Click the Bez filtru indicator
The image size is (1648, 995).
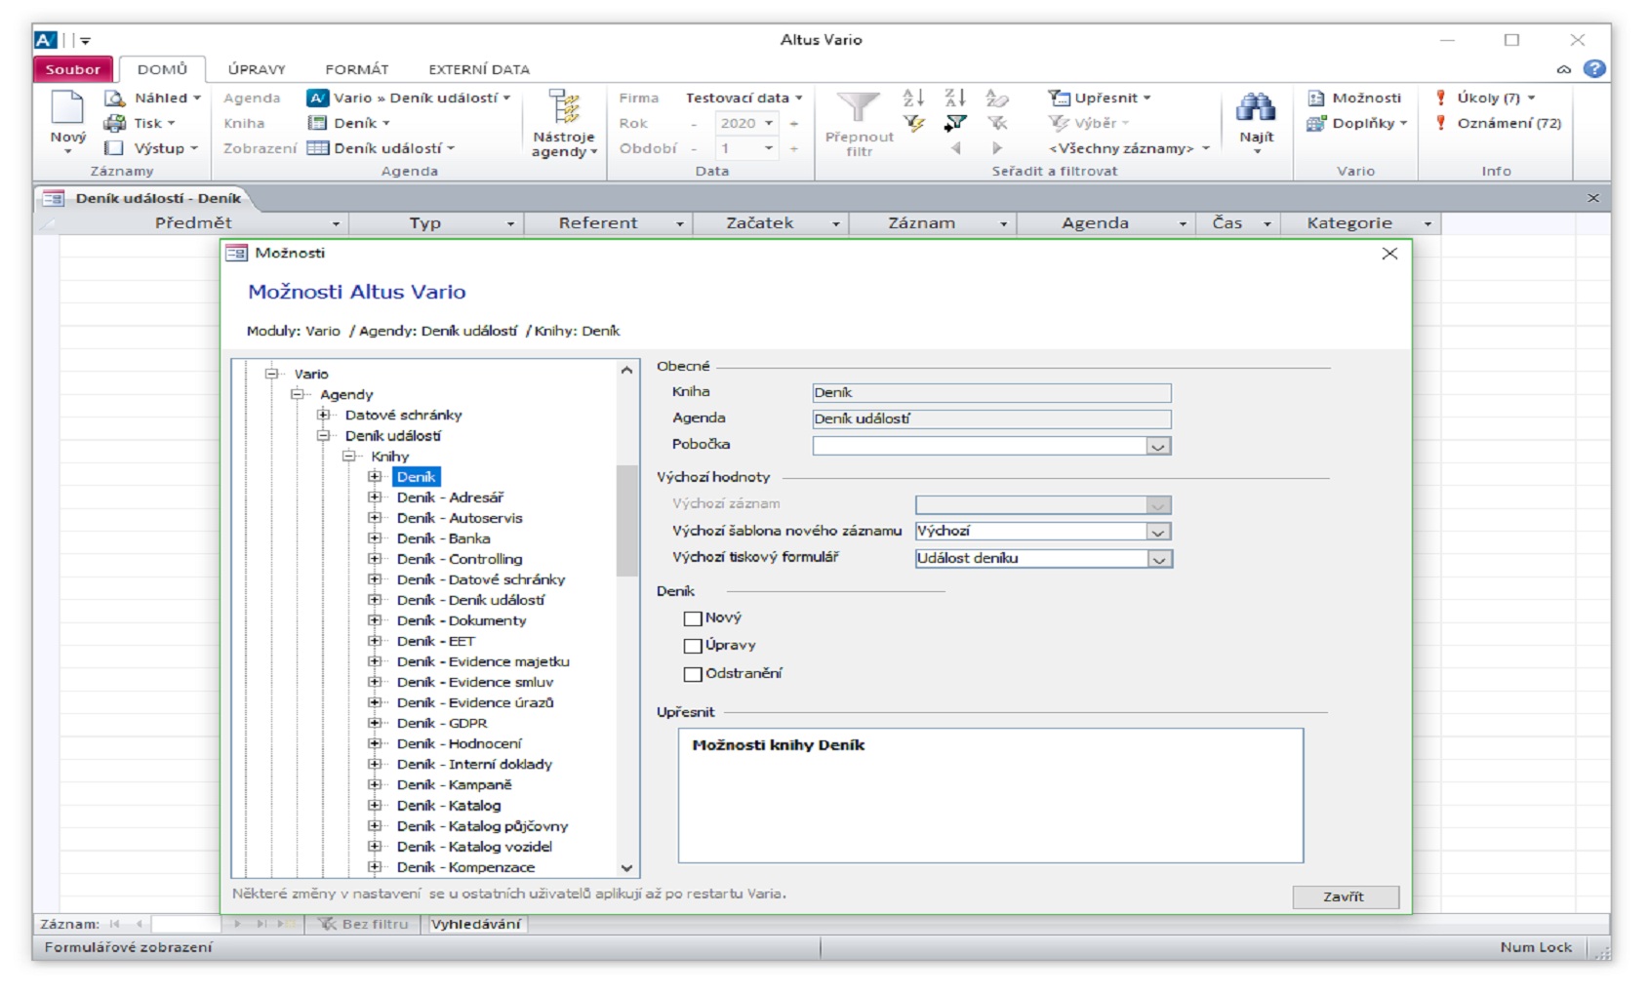point(365,924)
